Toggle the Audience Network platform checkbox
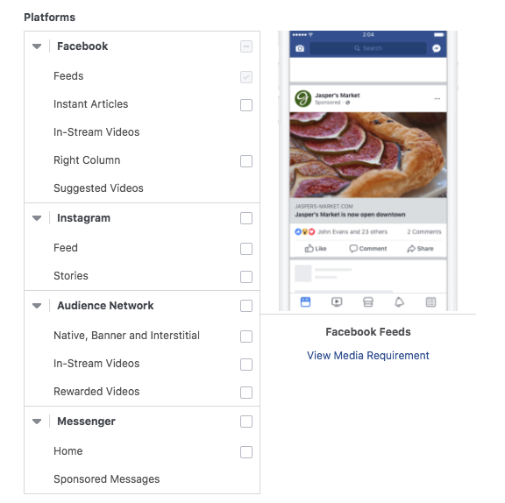The height and width of the screenshot is (503, 505). pyautogui.click(x=246, y=306)
